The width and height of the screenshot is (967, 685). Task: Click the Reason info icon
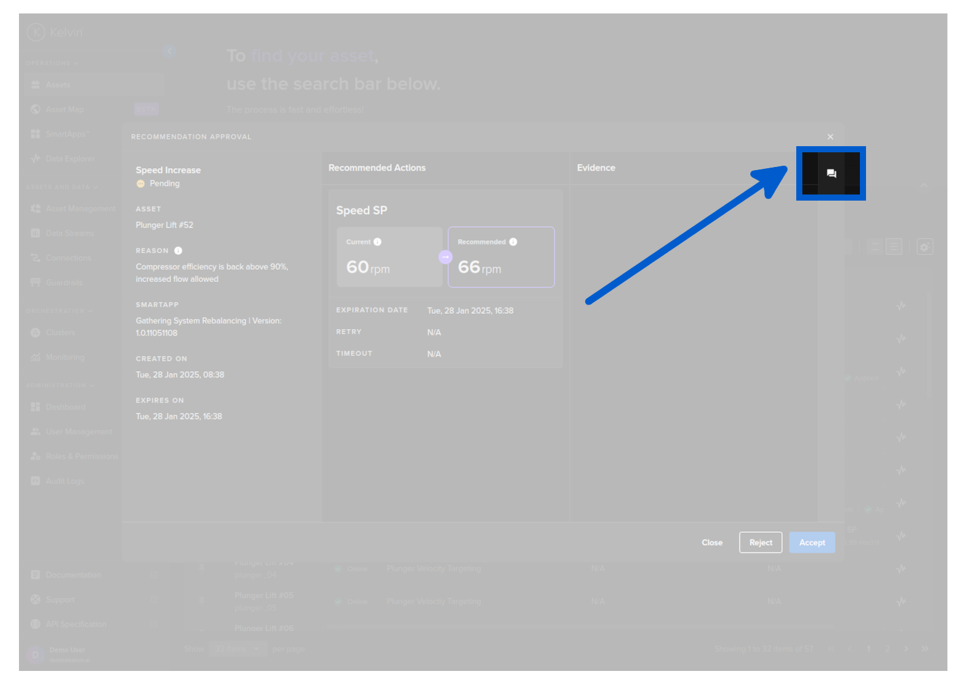coord(178,251)
